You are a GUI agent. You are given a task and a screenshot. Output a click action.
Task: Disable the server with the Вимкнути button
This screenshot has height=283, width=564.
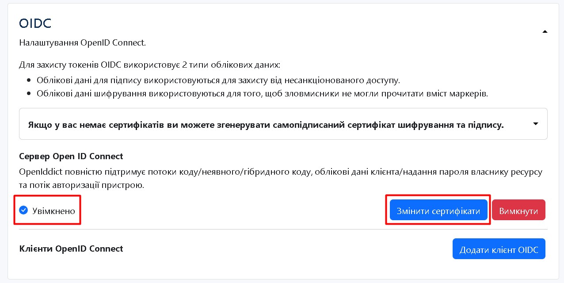[x=518, y=210]
